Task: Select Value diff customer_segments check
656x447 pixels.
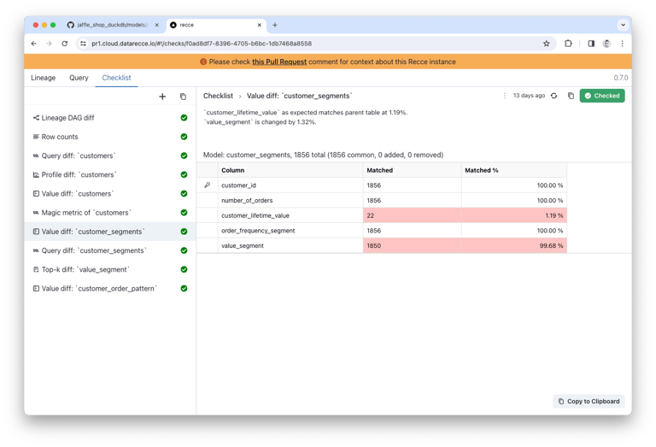Action: tap(109, 232)
